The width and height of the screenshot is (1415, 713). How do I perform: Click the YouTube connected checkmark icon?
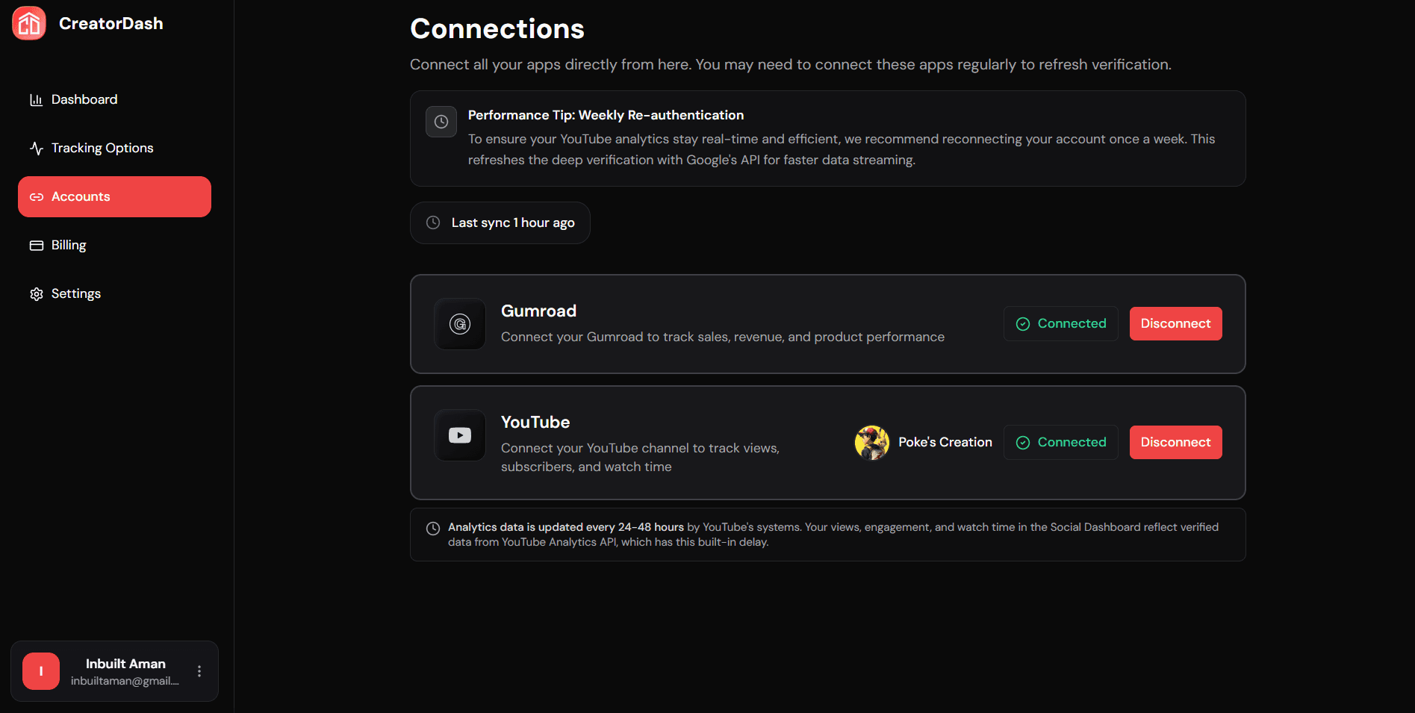1023,443
